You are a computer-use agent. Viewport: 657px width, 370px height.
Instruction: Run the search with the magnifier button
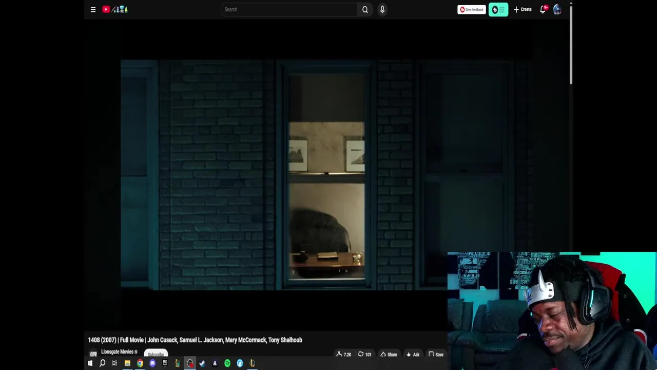(x=365, y=9)
